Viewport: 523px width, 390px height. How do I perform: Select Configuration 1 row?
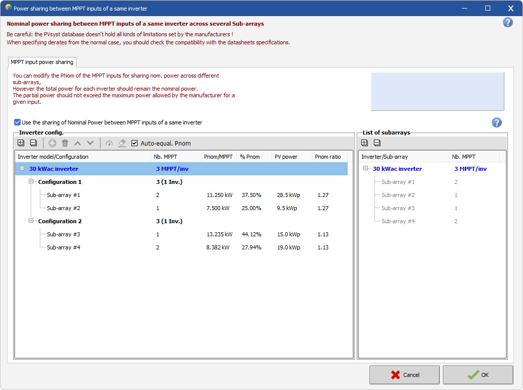pos(181,182)
